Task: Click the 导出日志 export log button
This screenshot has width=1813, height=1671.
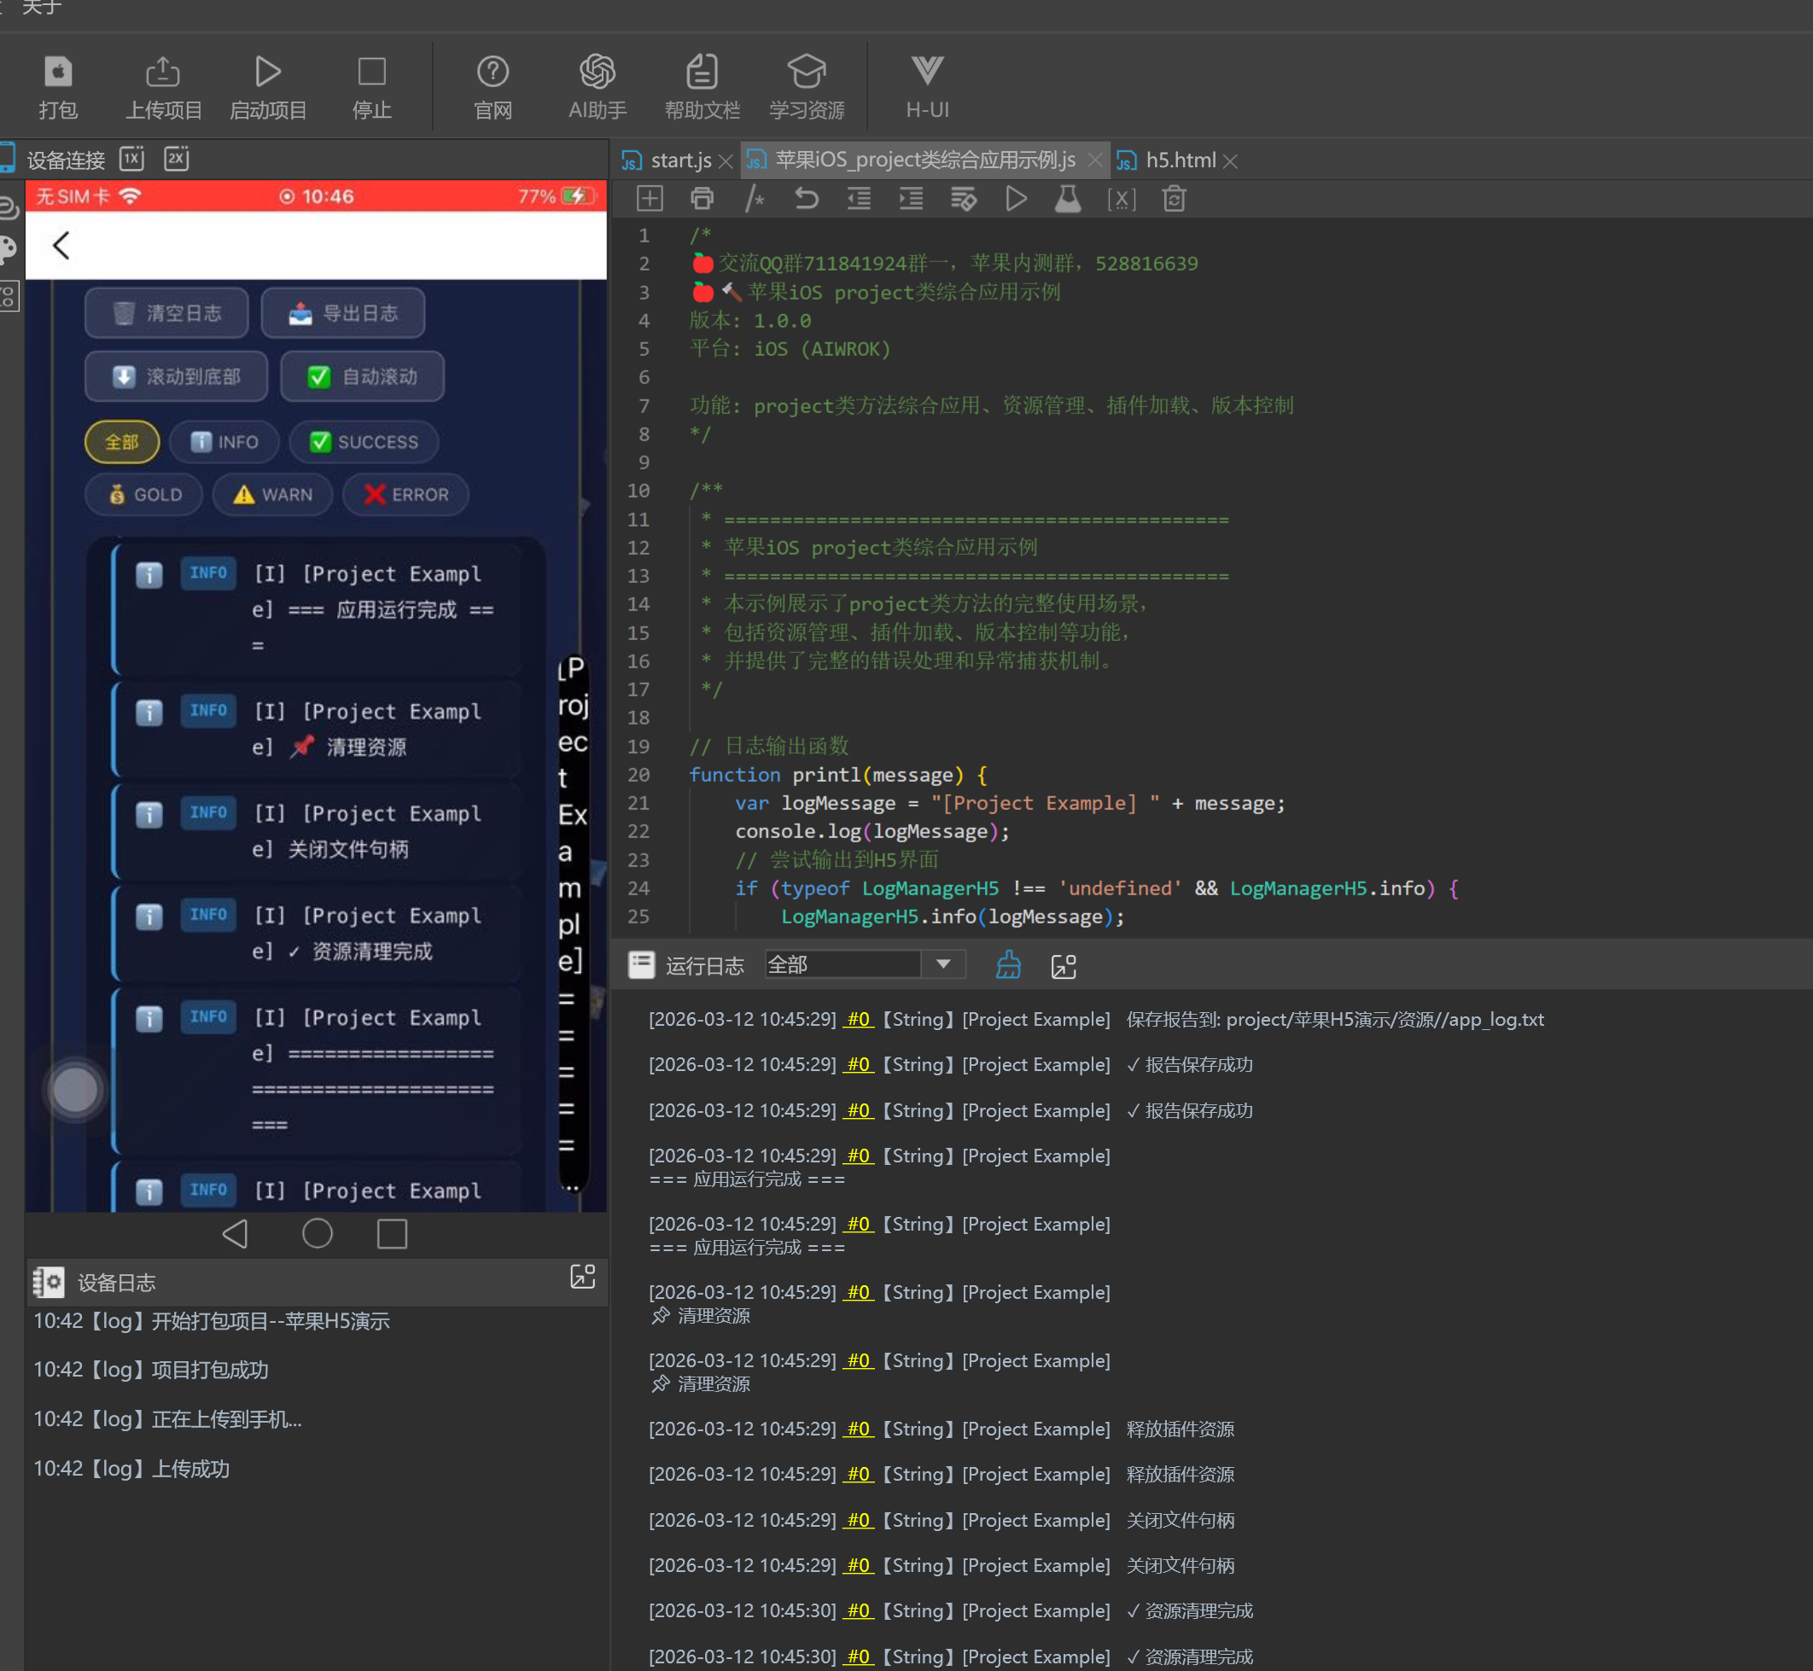Action: [x=342, y=313]
